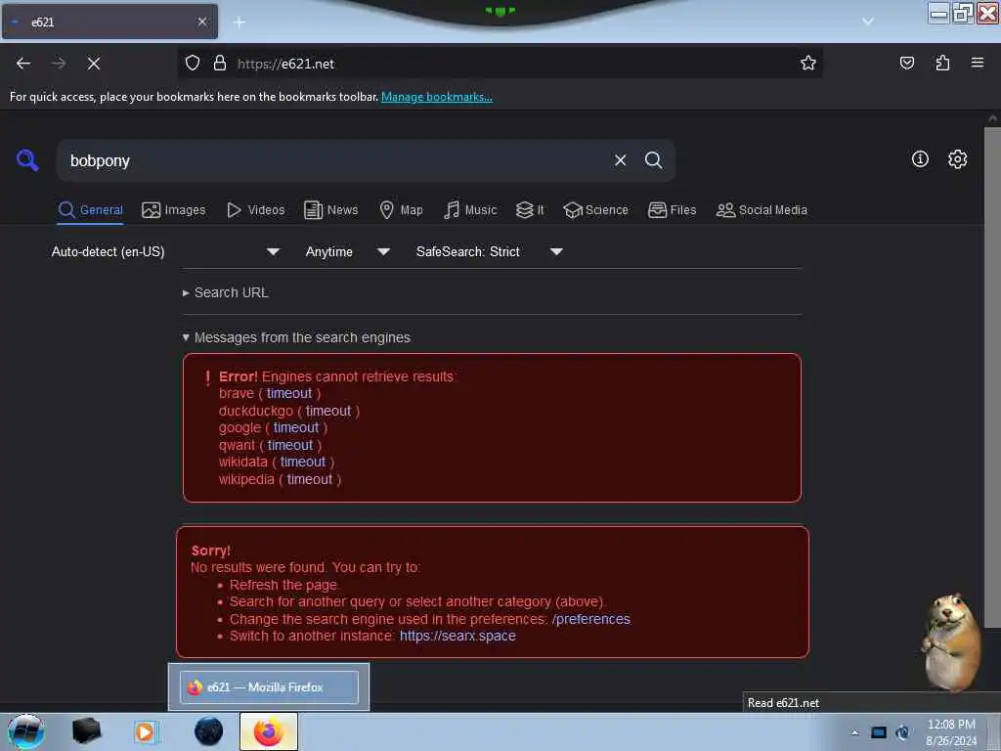Open the Auto-detect (en-US) language dropdown
Viewport: 1001px width, 751px height.
click(x=165, y=251)
